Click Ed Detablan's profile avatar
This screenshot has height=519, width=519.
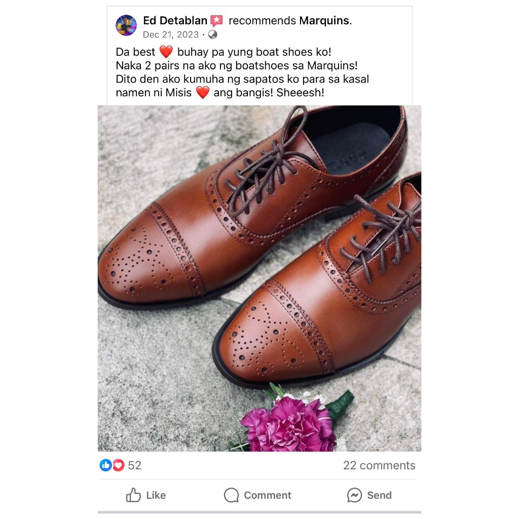(126, 25)
